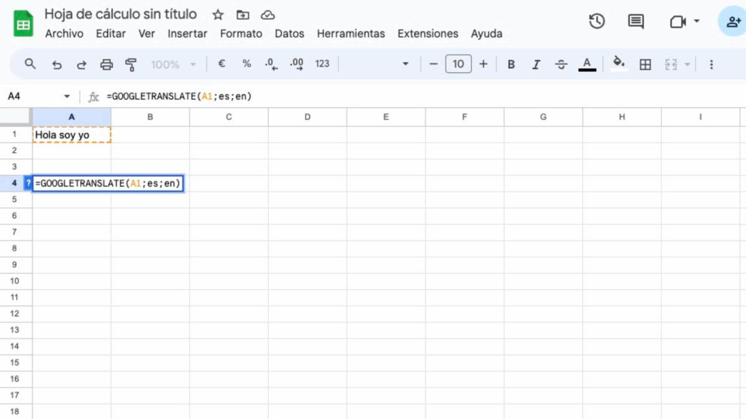Select cell with Hola soy yo

[x=71, y=134]
